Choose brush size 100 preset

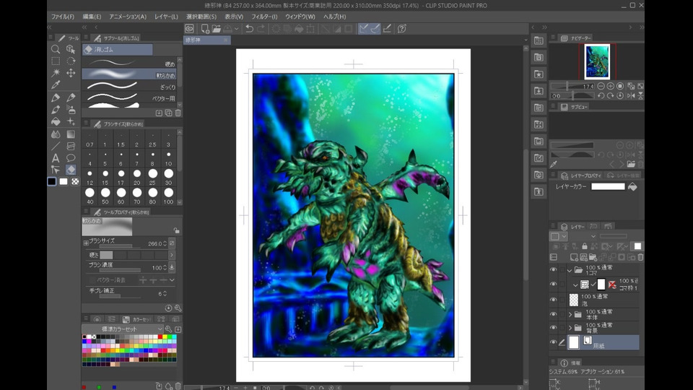(168, 196)
